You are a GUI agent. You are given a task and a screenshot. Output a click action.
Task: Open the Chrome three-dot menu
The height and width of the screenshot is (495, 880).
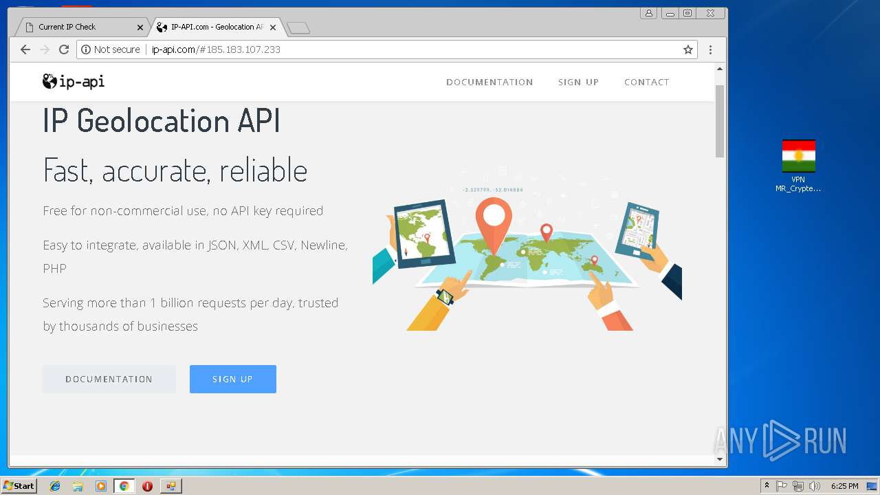click(710, 49)
